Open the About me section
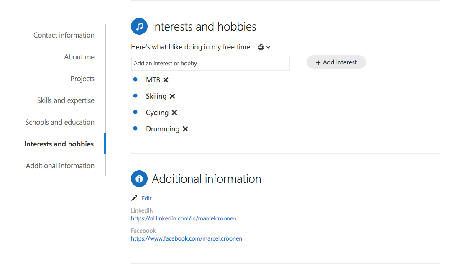 tap(79, 57)
